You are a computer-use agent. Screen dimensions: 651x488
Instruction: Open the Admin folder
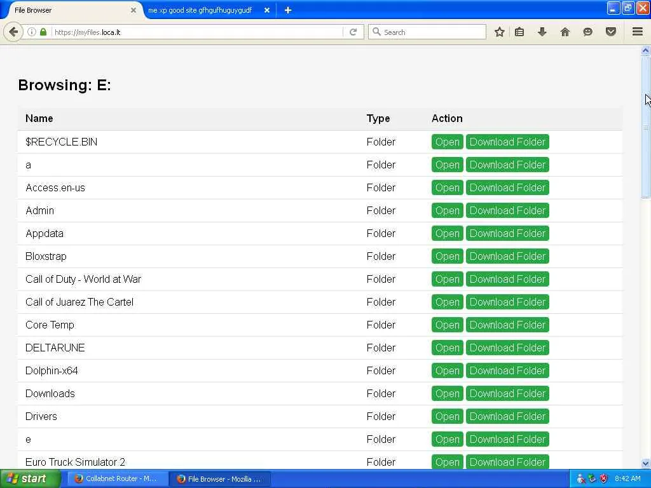coord(447,210)
